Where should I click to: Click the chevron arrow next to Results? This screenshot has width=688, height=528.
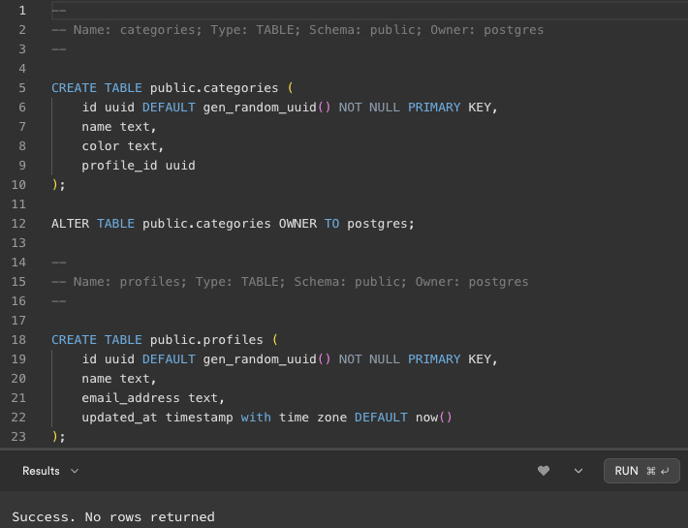point(75,471)
